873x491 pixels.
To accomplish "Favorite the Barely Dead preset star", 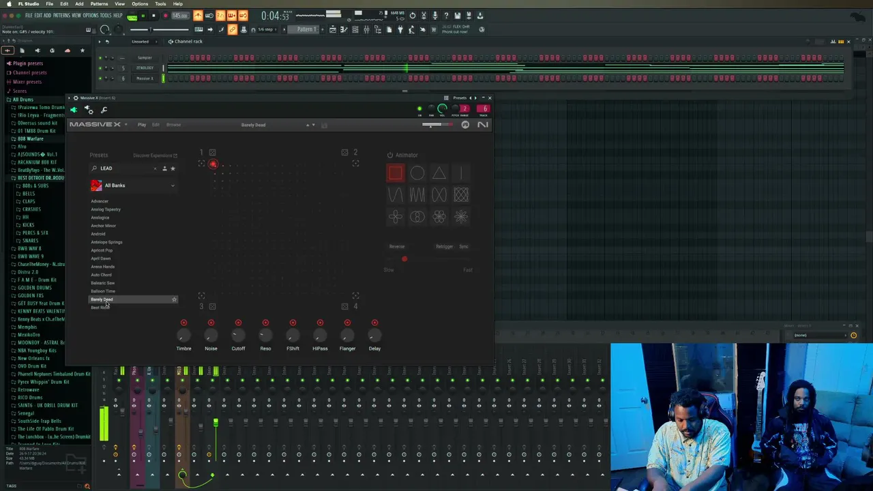I will (174, 299).
